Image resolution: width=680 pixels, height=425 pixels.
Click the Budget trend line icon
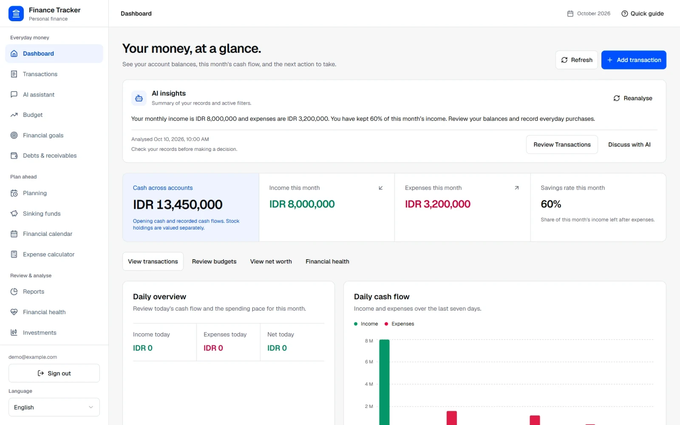pos(14,115)
